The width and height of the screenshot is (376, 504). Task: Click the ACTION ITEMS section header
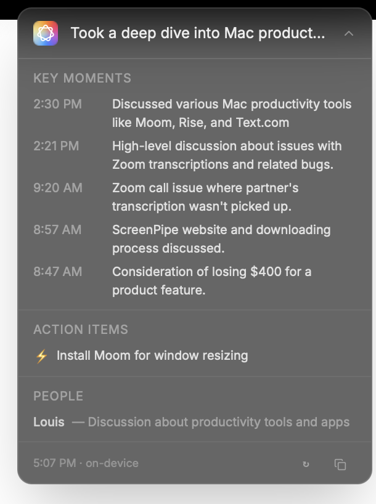coord(81,330)
